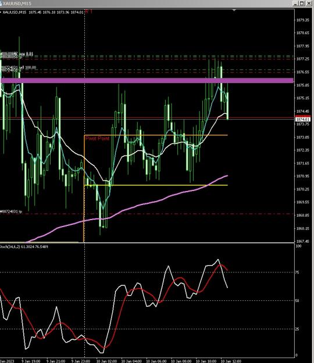
Task: Click the 1879.35 price scale value
Action: coord(303,20)
